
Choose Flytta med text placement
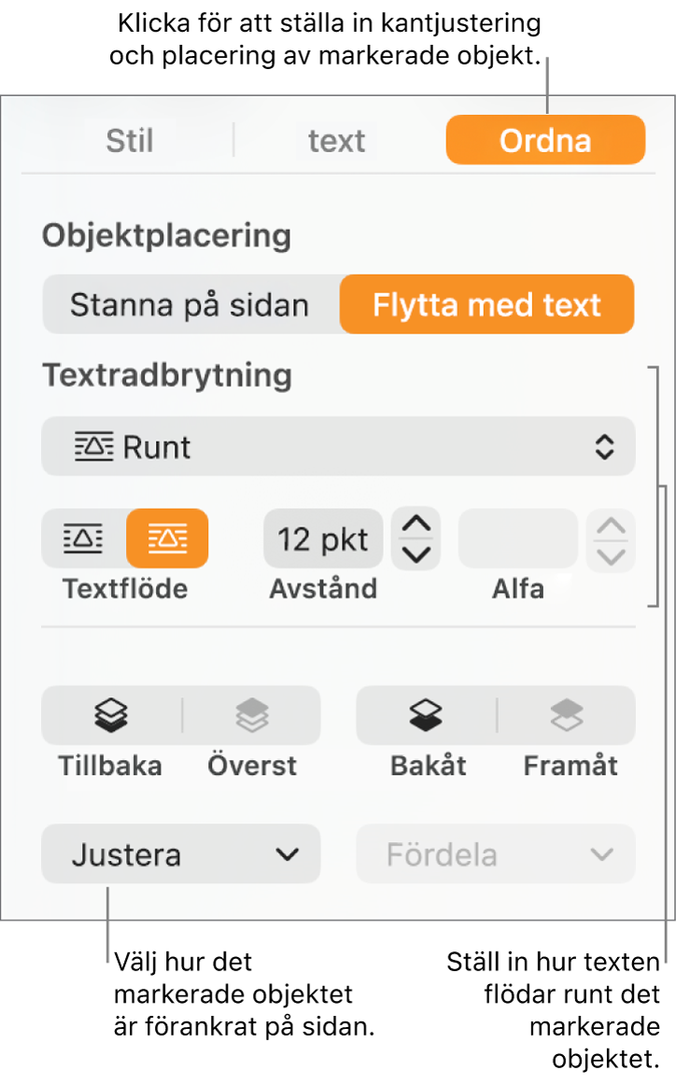tap(486, 305)
